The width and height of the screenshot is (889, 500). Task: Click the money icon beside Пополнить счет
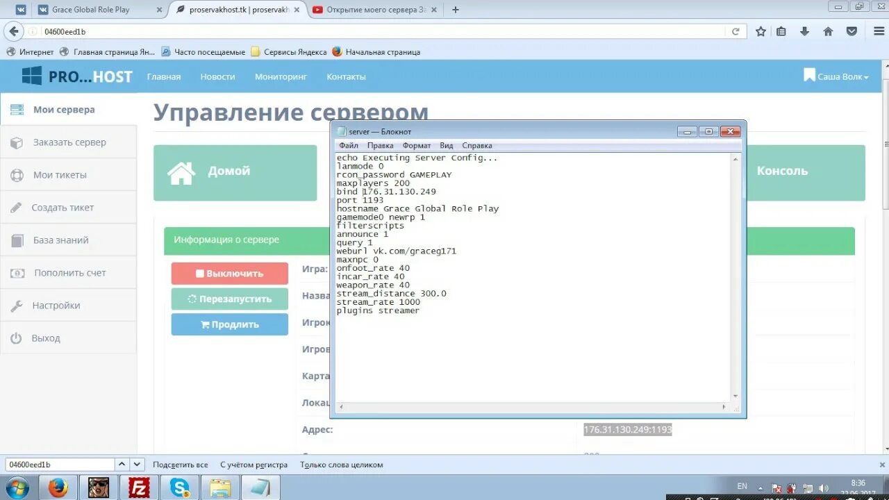pos(17,273)
